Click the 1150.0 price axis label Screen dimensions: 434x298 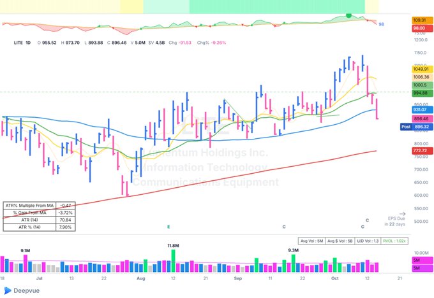[x=421, y=53]
